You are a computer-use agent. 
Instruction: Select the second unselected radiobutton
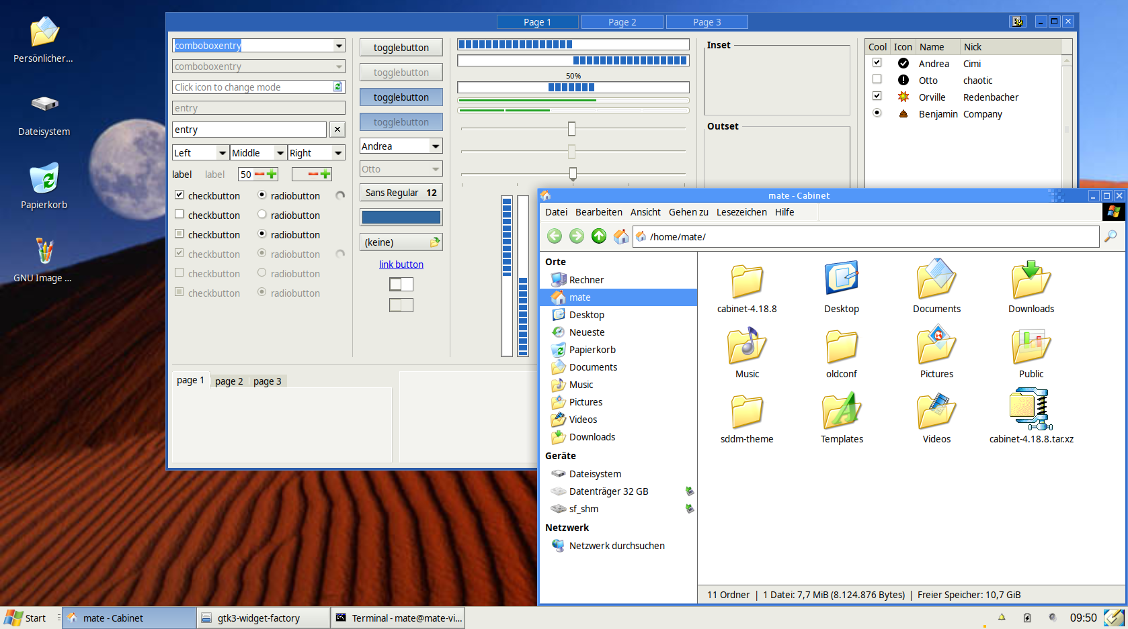(x=261, y=273)
